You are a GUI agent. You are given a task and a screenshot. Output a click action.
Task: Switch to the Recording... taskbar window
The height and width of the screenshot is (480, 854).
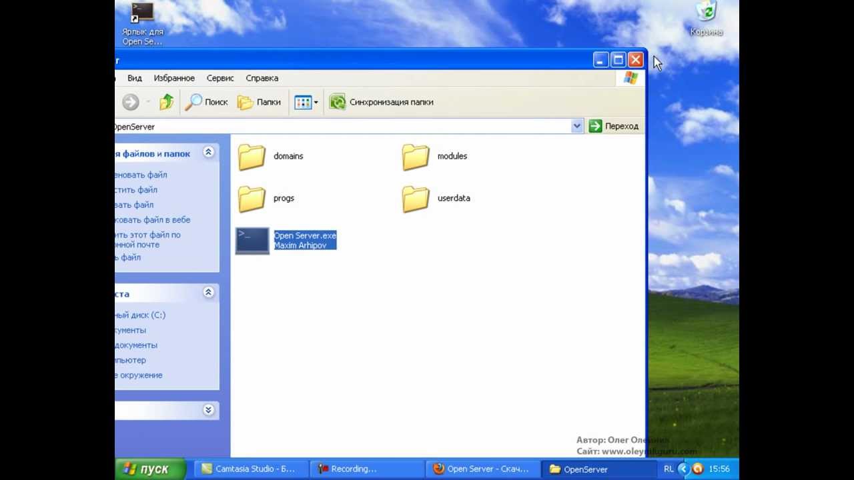(x=368, y=469)
